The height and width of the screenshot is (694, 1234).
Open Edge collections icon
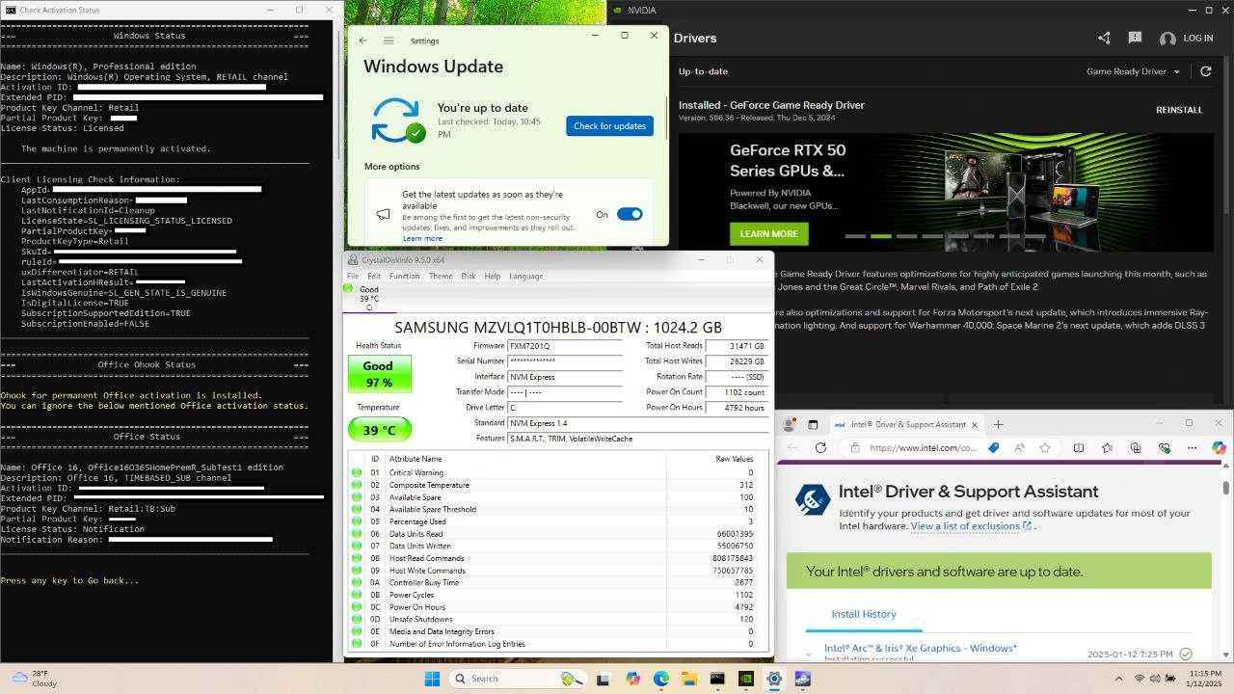(1136, 447)
